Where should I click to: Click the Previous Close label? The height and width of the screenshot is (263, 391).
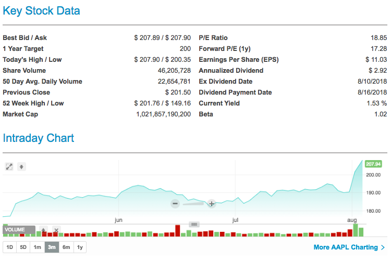[x=27, y=93]
